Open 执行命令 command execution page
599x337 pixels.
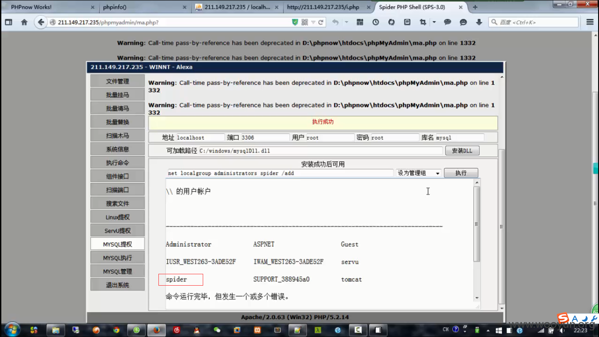click(117, 163)
